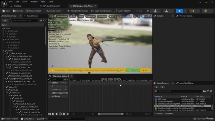Screen dimensions: 215x121
Task: Open the Content Drawer
Action: tap(10, 119)
